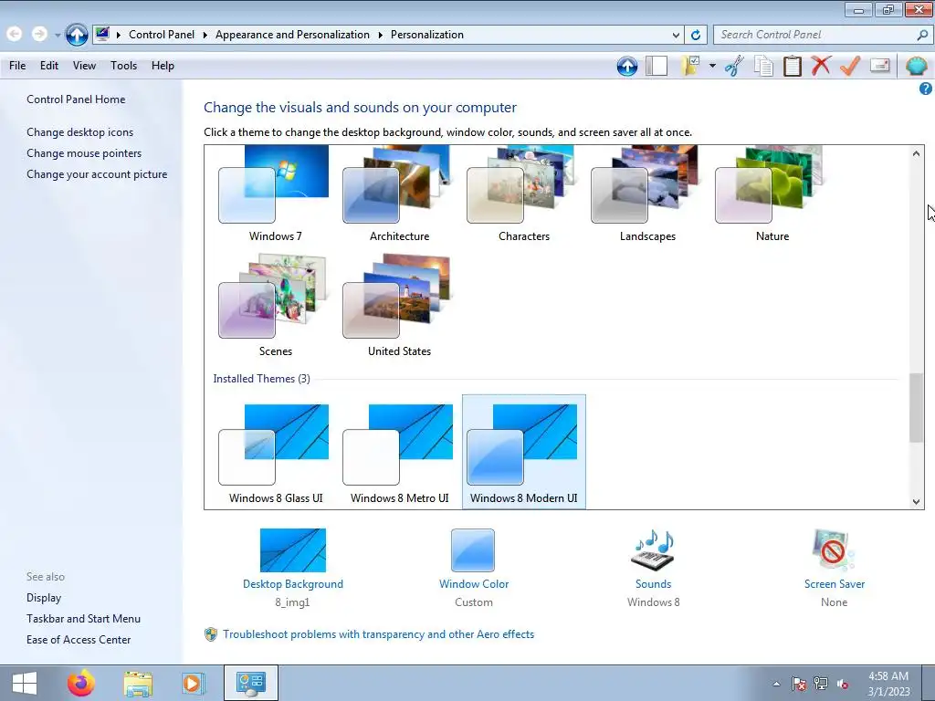This screenshot has height=701, width=935.
Task: Click the search magnifier icon
Action: [922, 35]
